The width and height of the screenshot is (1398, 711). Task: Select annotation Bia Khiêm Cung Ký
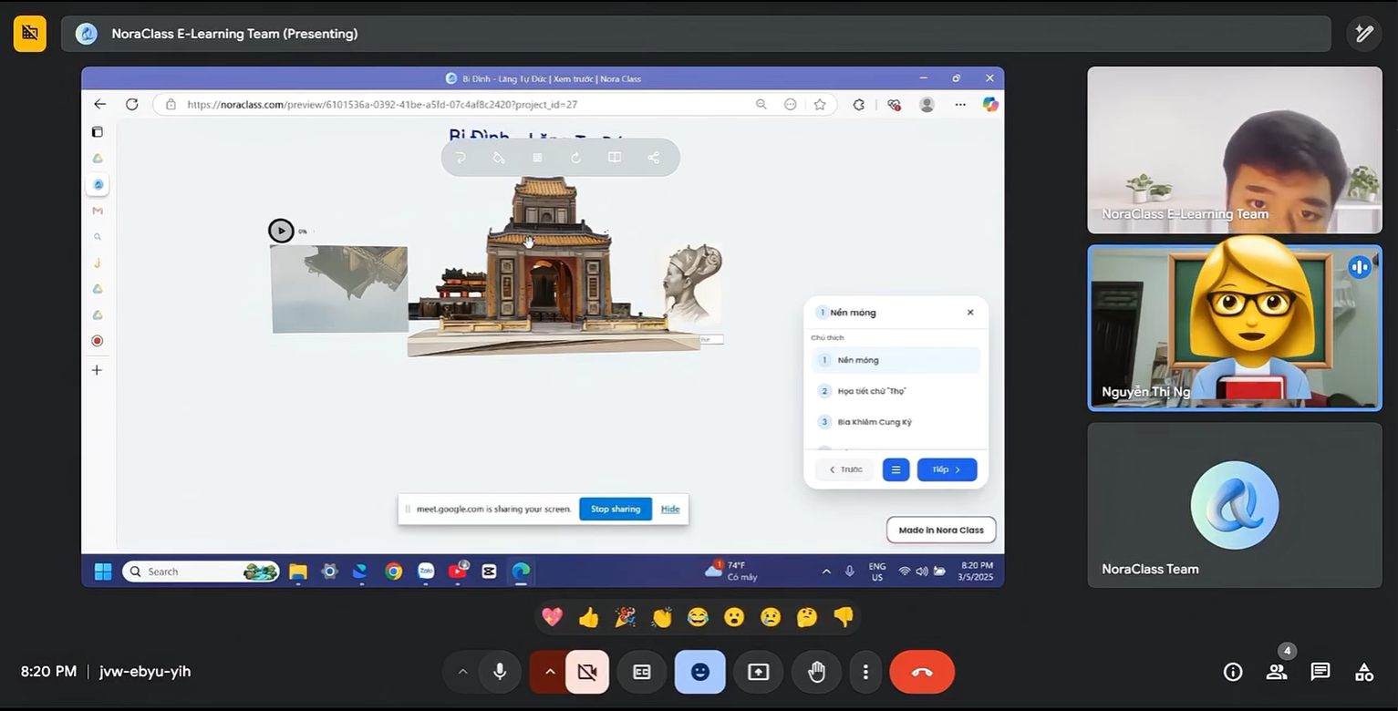click(x=896, y=422)
